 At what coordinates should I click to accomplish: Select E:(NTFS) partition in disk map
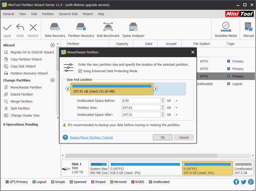pyautogui.click(x=207, y=168)
